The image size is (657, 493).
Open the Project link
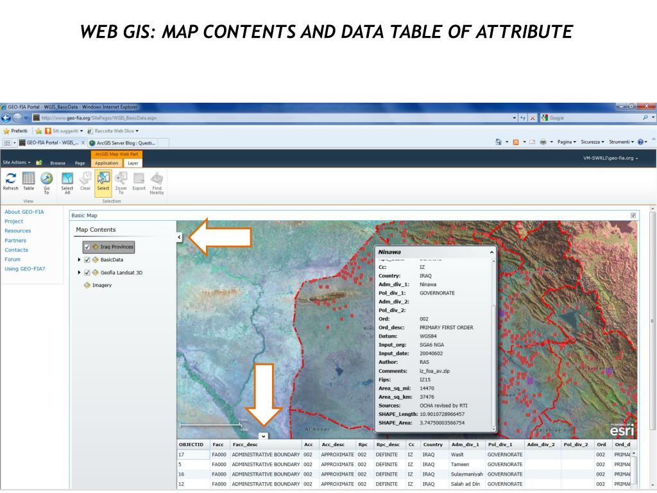point(14,221)
